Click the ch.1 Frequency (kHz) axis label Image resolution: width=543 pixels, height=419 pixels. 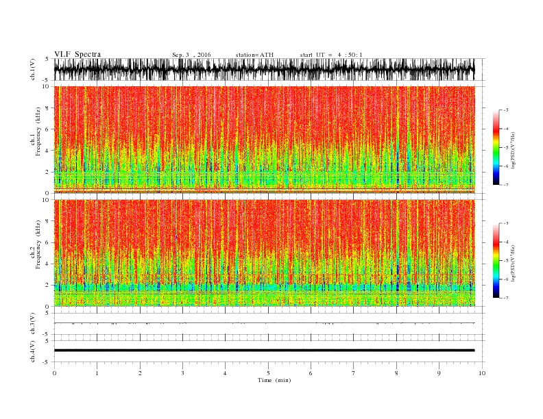pos(35,131)
